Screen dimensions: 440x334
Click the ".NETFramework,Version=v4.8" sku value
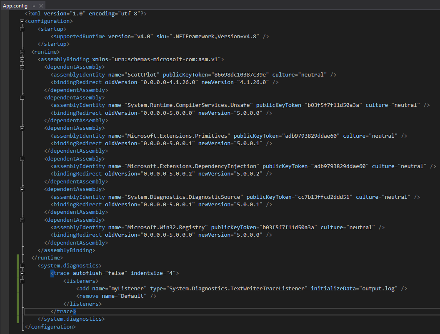[215, 37]
